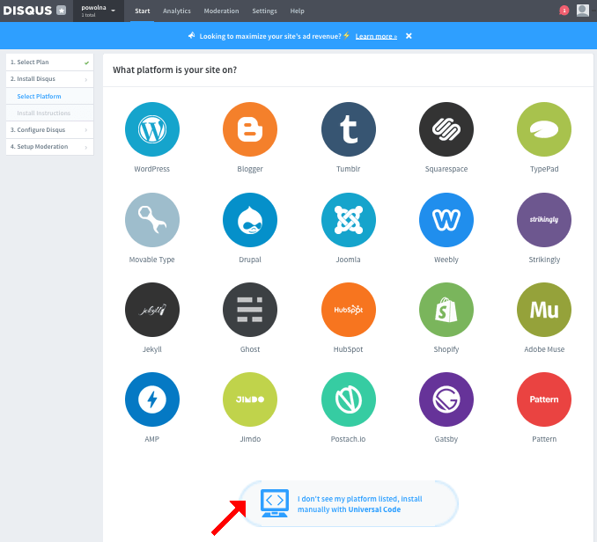
Task: Open Install Instructions sub-step
Action: click(49, 114)
